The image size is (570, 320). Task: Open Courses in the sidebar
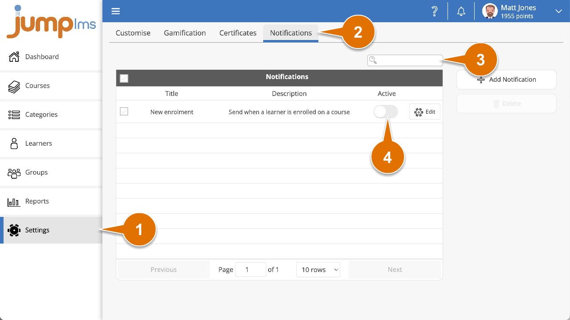[x=51, y=86]
